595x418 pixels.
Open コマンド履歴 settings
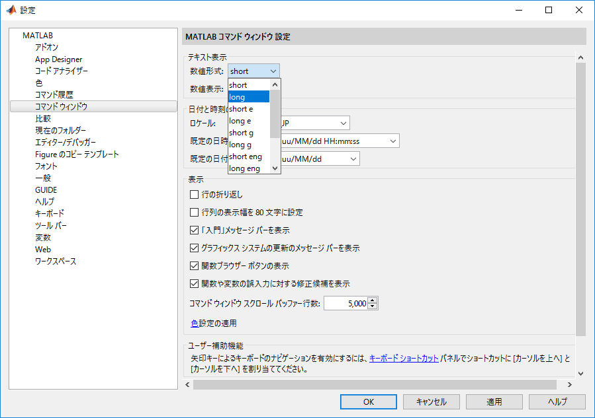click(54, 94)
